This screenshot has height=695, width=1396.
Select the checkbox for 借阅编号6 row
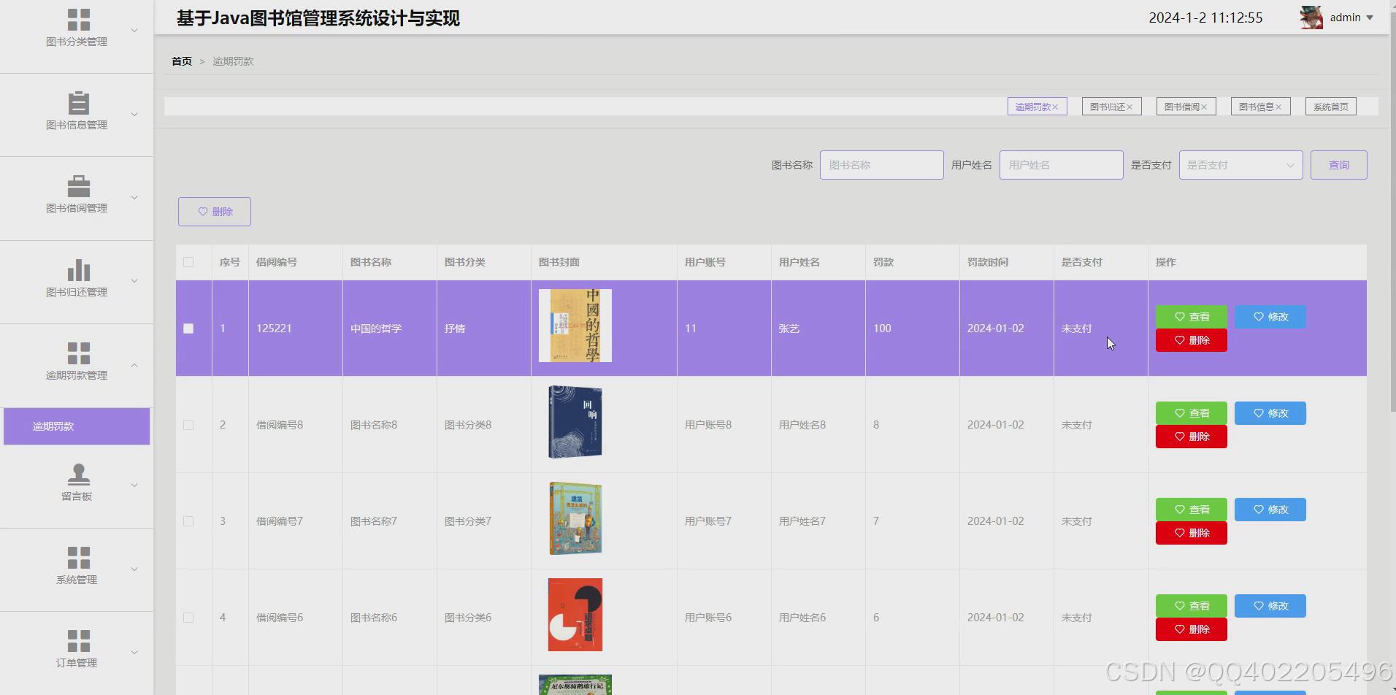pyautogui.click(x=188, y=617)
